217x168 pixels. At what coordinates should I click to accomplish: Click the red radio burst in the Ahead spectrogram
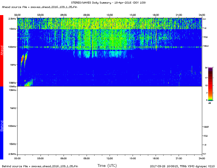tap(22, 58)
